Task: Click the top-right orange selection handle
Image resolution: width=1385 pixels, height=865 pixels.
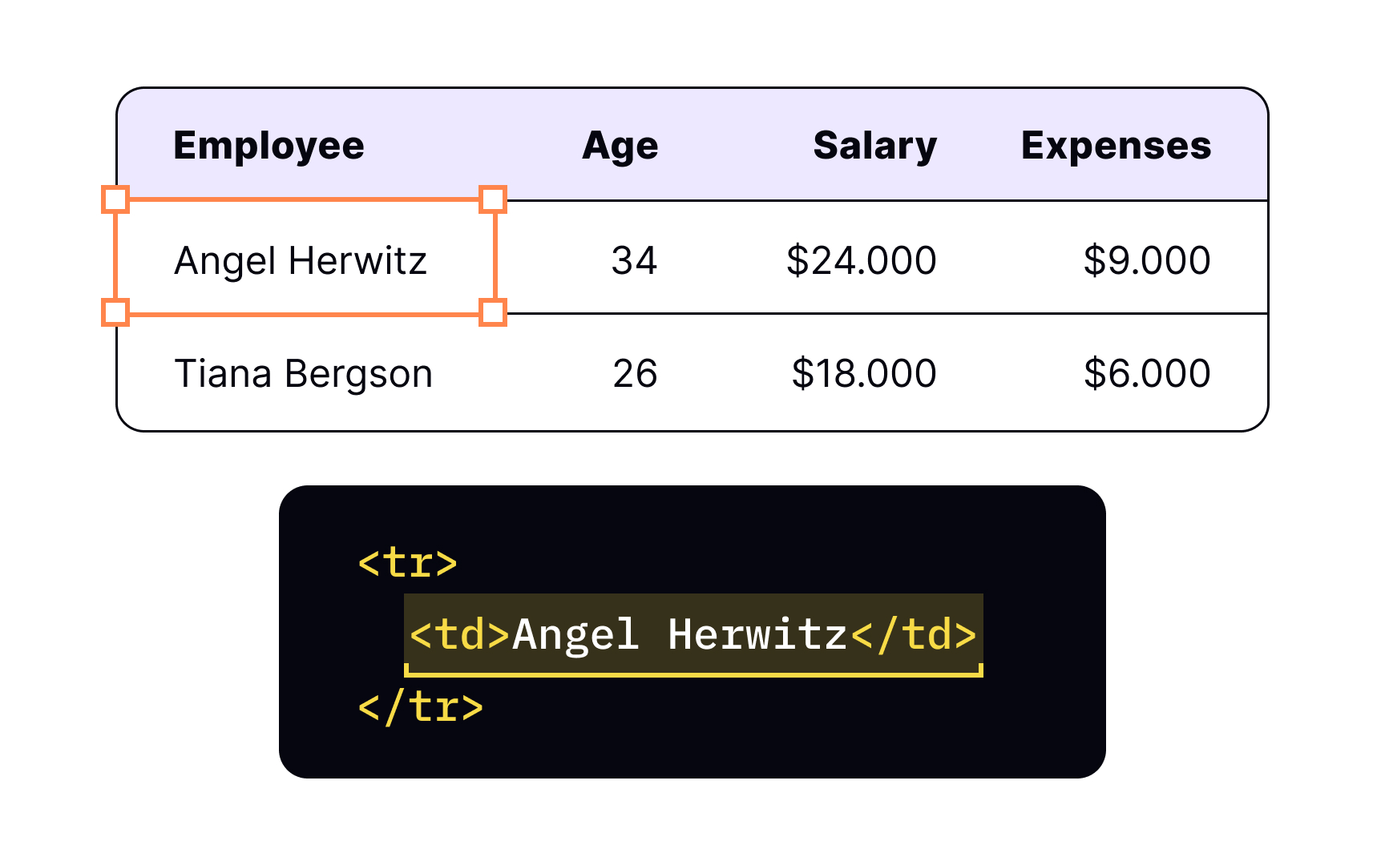Action: pyautogui.click(x=493, y=199)
